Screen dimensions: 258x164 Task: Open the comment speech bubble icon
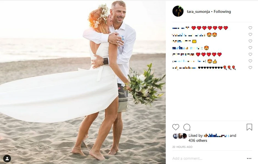click(187, 127)
